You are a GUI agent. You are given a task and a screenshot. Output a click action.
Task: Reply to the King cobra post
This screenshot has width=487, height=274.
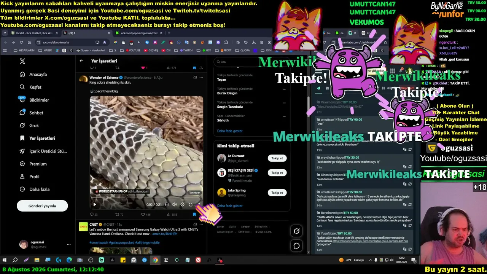(93, 215)
